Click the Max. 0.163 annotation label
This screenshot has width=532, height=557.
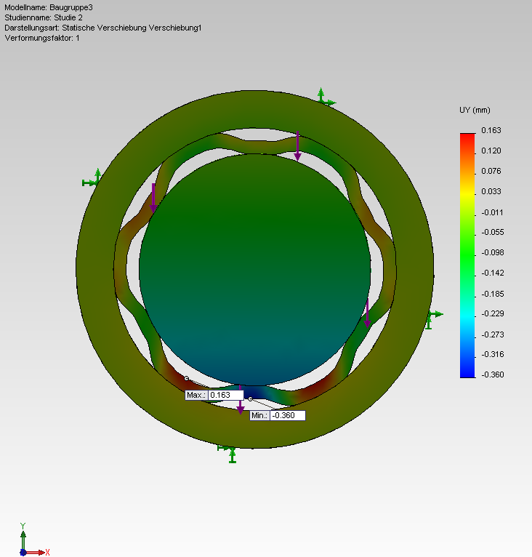click(214, 395)
